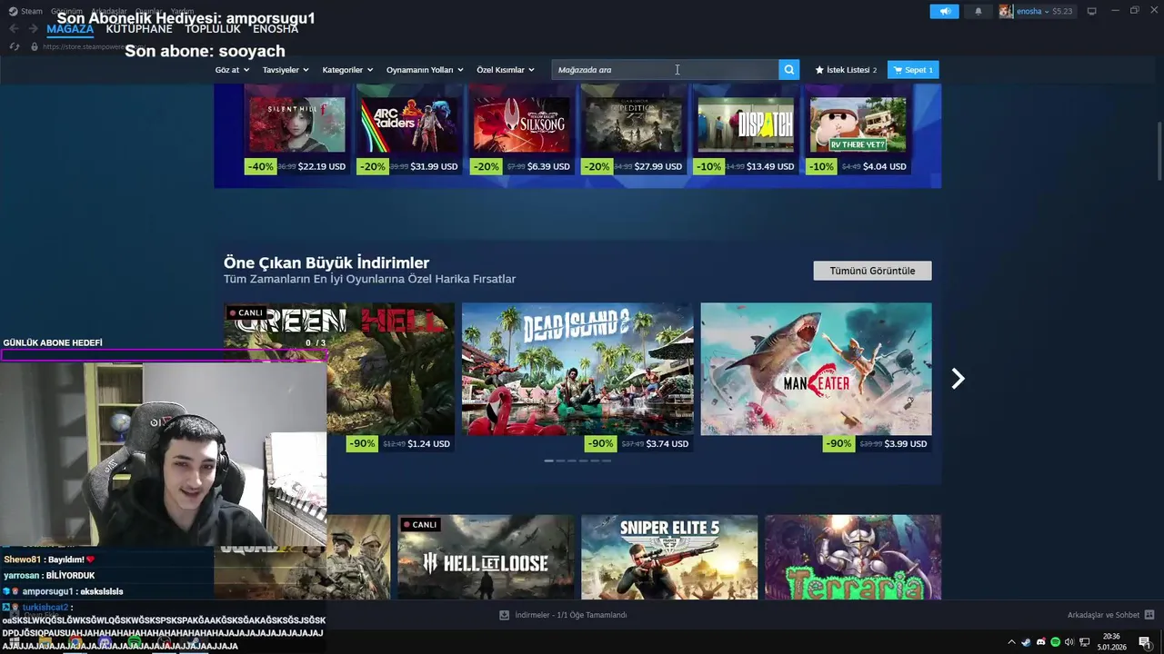Open the MAĞAZA tab

click(x=70, y=29)
